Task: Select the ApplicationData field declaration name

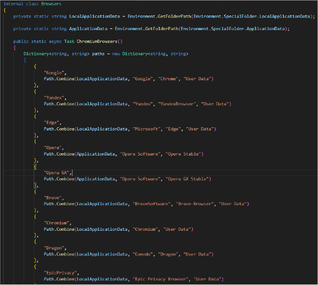Action: pyautogui.click(x=88, y=29)
